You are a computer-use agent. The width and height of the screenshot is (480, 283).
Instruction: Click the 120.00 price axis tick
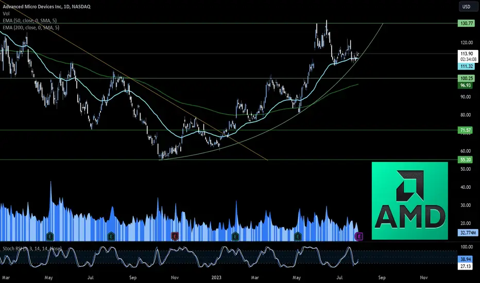pyautogui.click(x=467, y=43)
